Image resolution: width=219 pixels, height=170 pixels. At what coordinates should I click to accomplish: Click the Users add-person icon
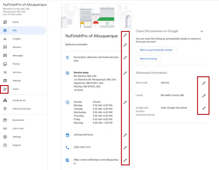pos(5,89)
